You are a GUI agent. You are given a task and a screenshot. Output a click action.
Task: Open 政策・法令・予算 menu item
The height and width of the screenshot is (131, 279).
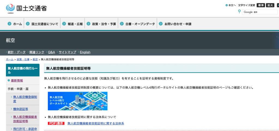[x=104, y=24]
